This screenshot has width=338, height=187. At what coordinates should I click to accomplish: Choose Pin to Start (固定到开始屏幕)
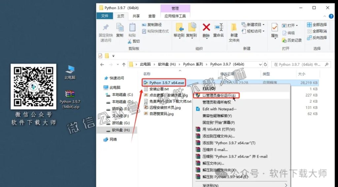click(219, 123)
